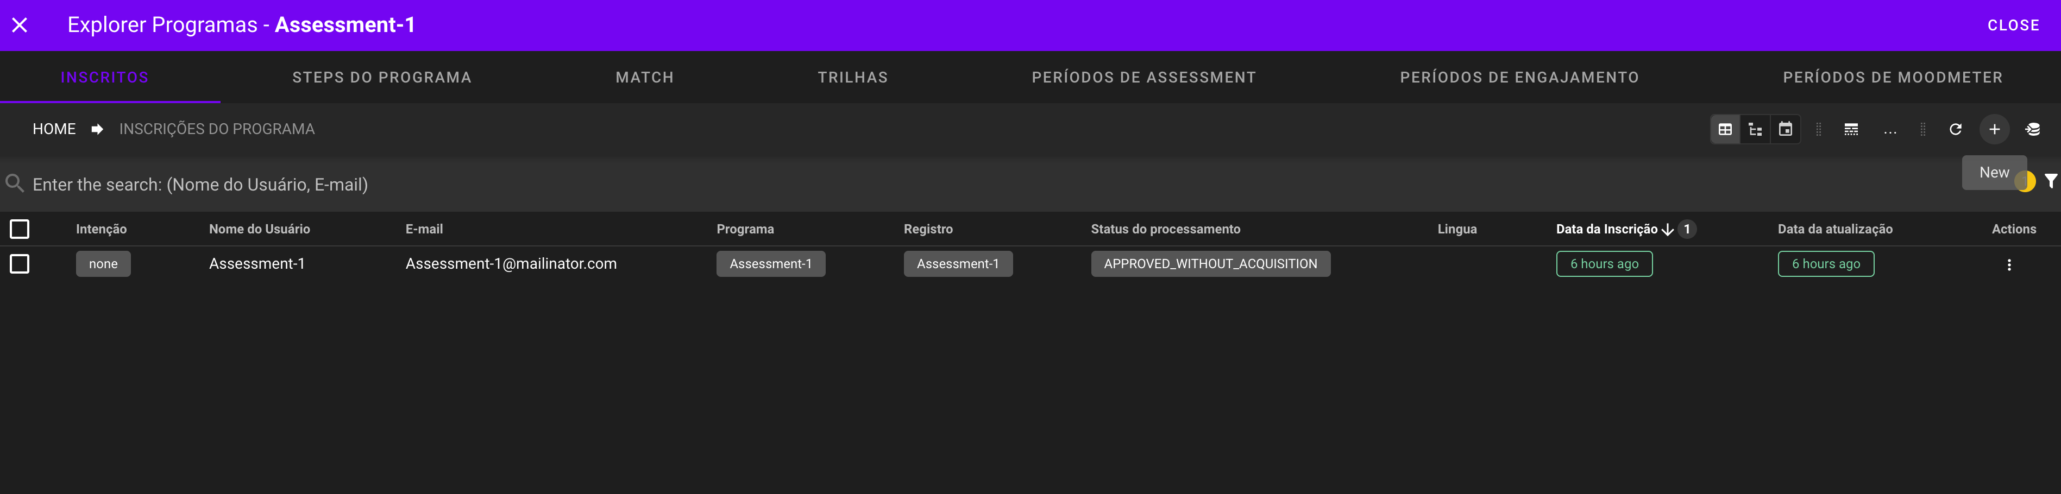Add a new enrollment with plus icon
The height and width of the screenshot is (494, 2061).
[x=1994, y=130]
